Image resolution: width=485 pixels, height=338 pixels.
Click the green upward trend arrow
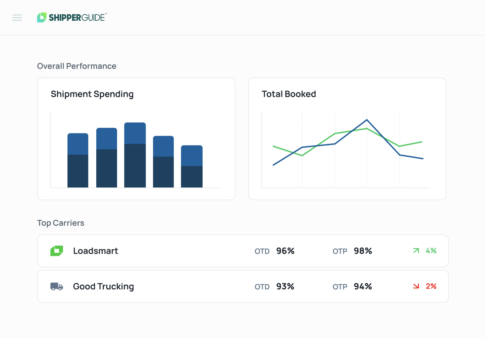[x=416, y=250]
